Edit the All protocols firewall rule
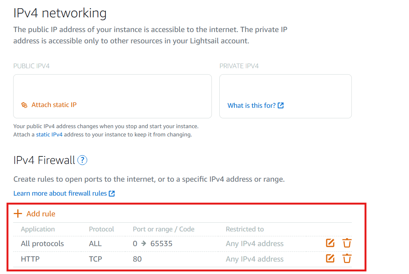The width and height of the screenshot is (409, 274). 330,243
